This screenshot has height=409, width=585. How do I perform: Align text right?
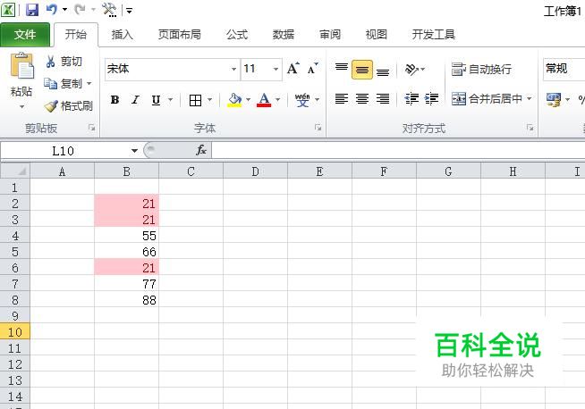click(x=383, y=99)
